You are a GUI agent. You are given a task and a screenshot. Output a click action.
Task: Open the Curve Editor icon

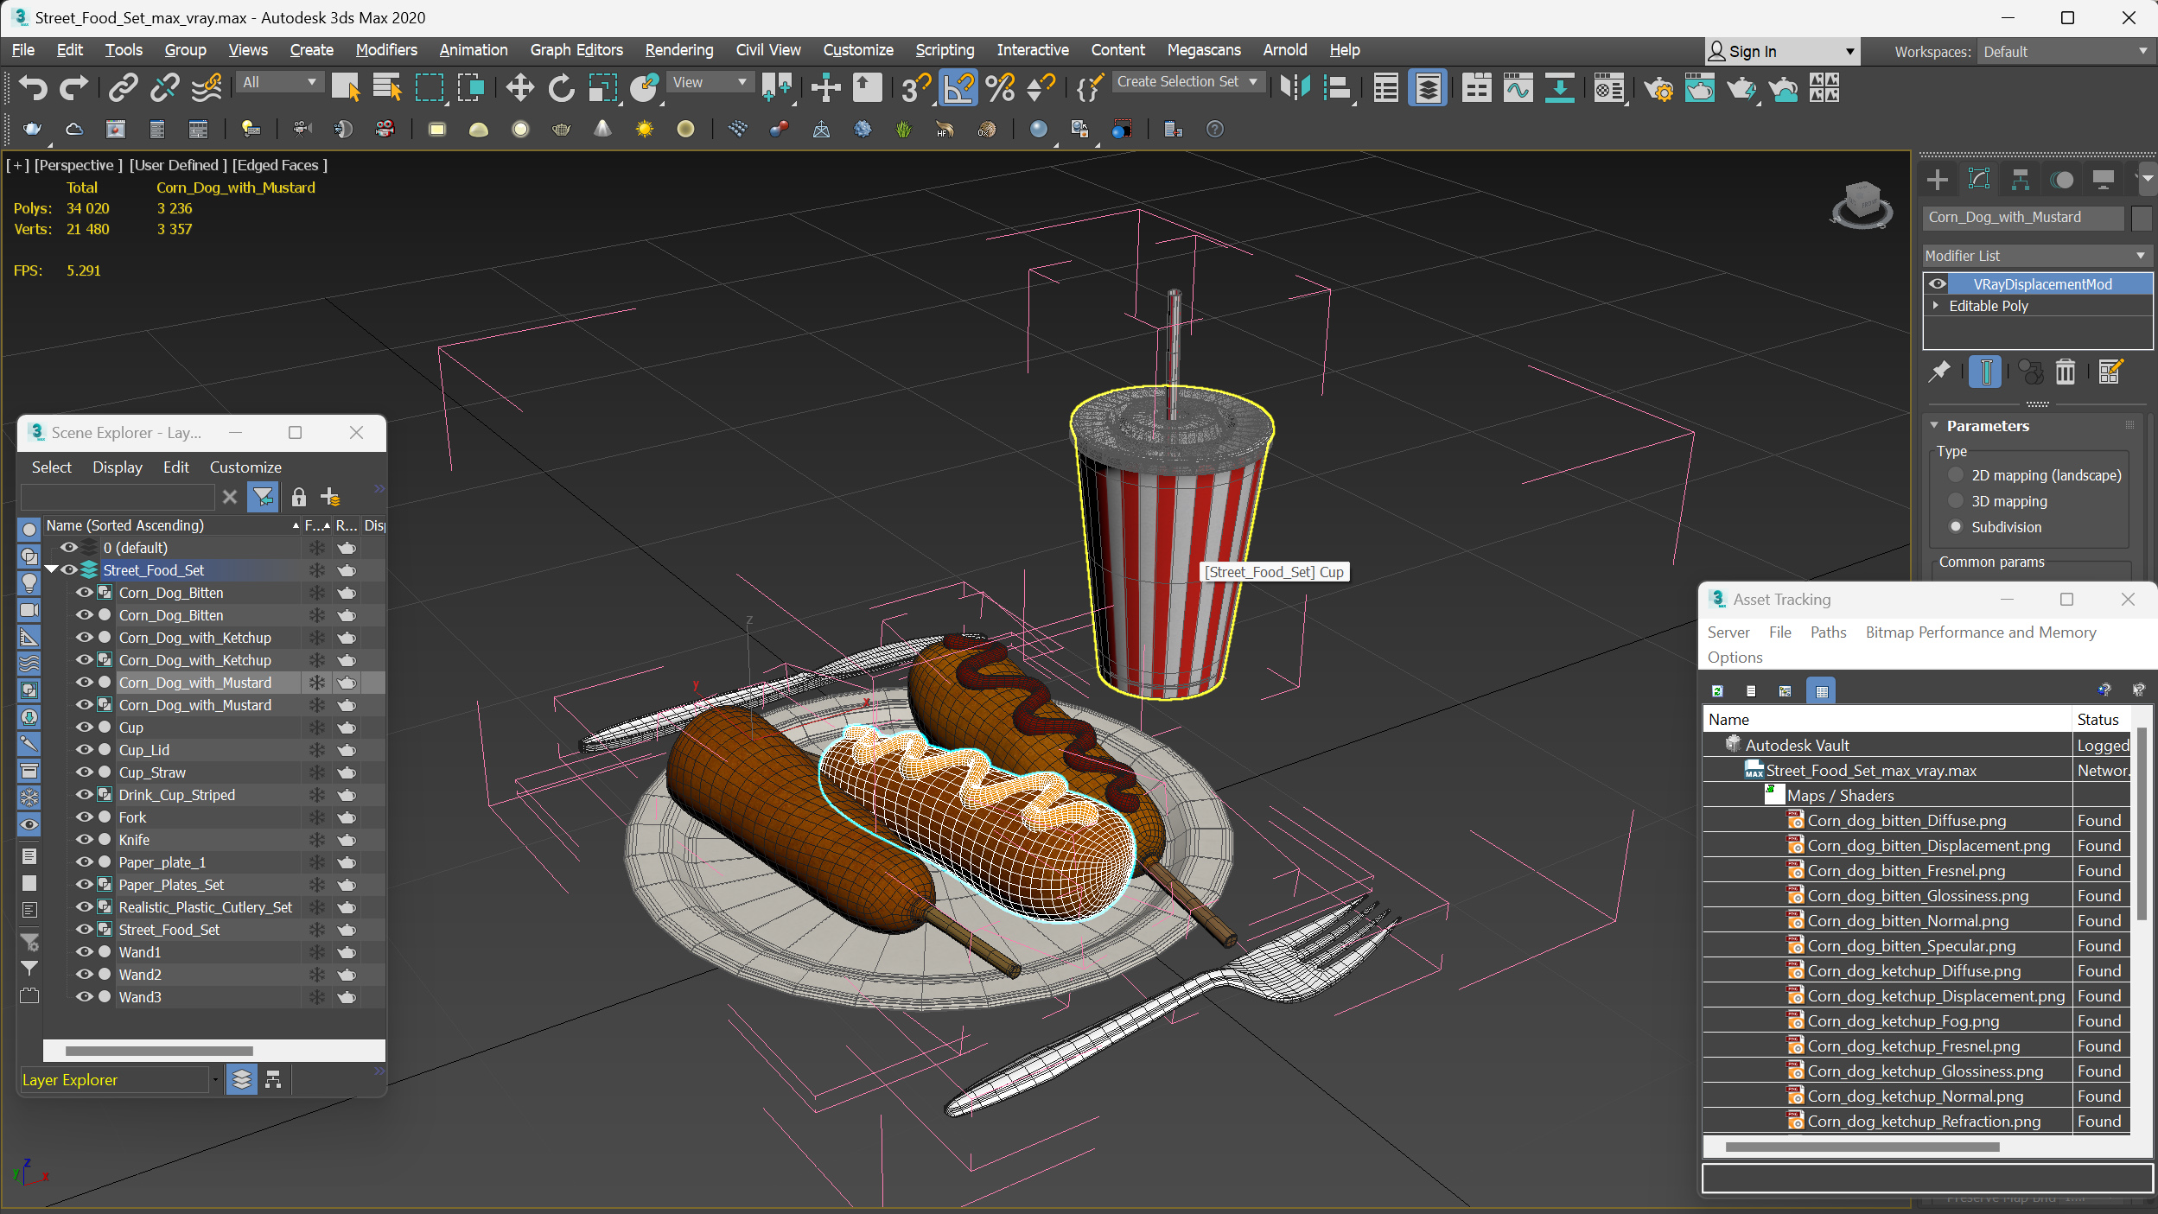(1518, 87)
